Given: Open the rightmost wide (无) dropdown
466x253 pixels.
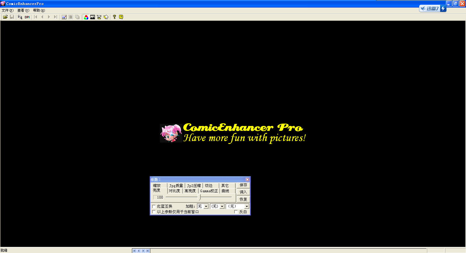Looking at the screenshot, I should (238, 206).
